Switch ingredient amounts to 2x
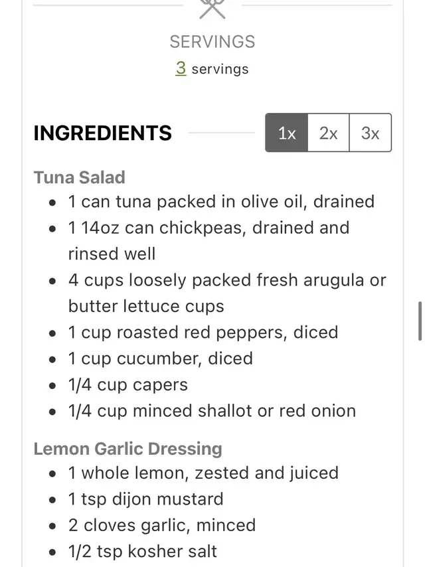The height and width of the screenshot is (567, 425). coord(329,133)
